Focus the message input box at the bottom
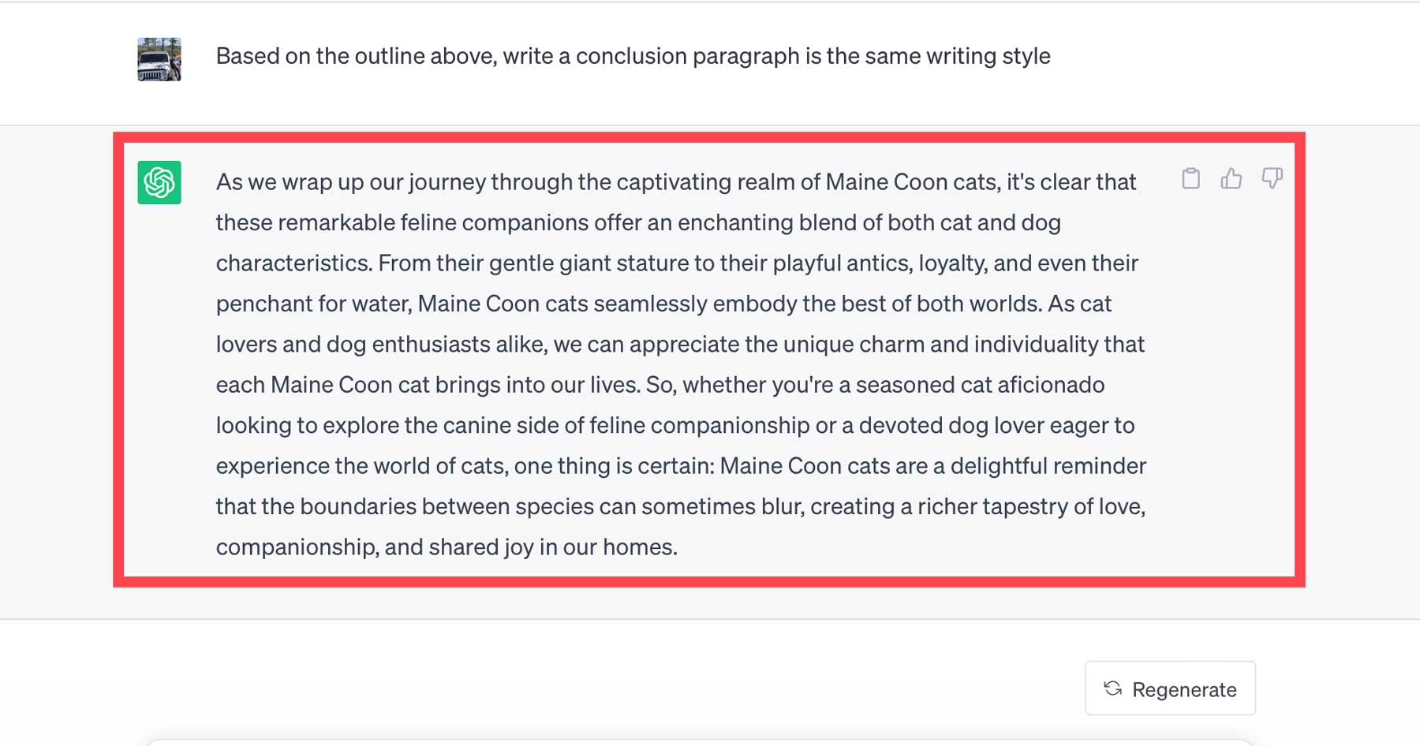The height and width of the screenshot is (746, 1420). (699, 742)
